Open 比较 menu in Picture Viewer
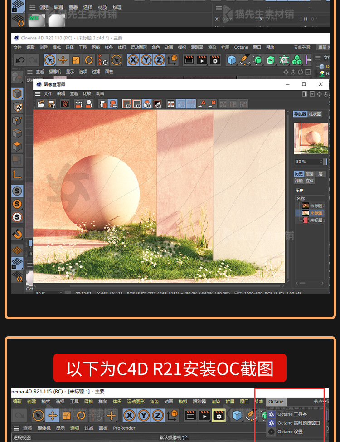The width and height of the screenshot is (340, 442). pyautogui.click(x=87, y=93)
